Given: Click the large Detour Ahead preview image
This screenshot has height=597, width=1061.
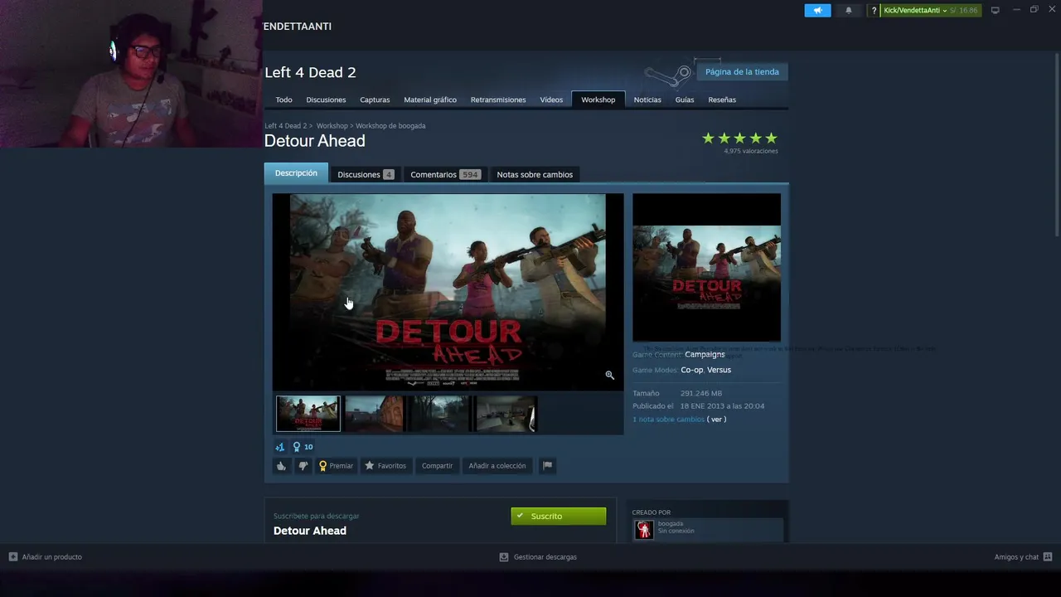Looking at the screenshot, I should pos(448,292).
